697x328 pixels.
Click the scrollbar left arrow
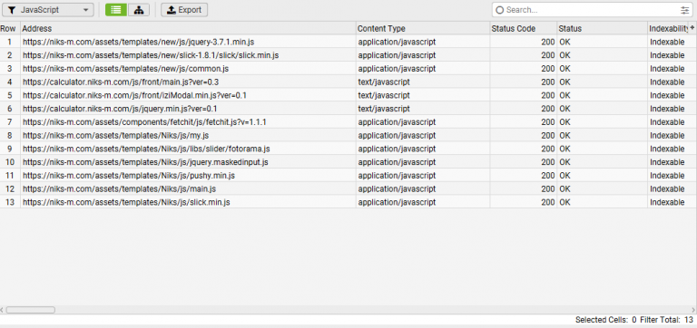(2, 310)
